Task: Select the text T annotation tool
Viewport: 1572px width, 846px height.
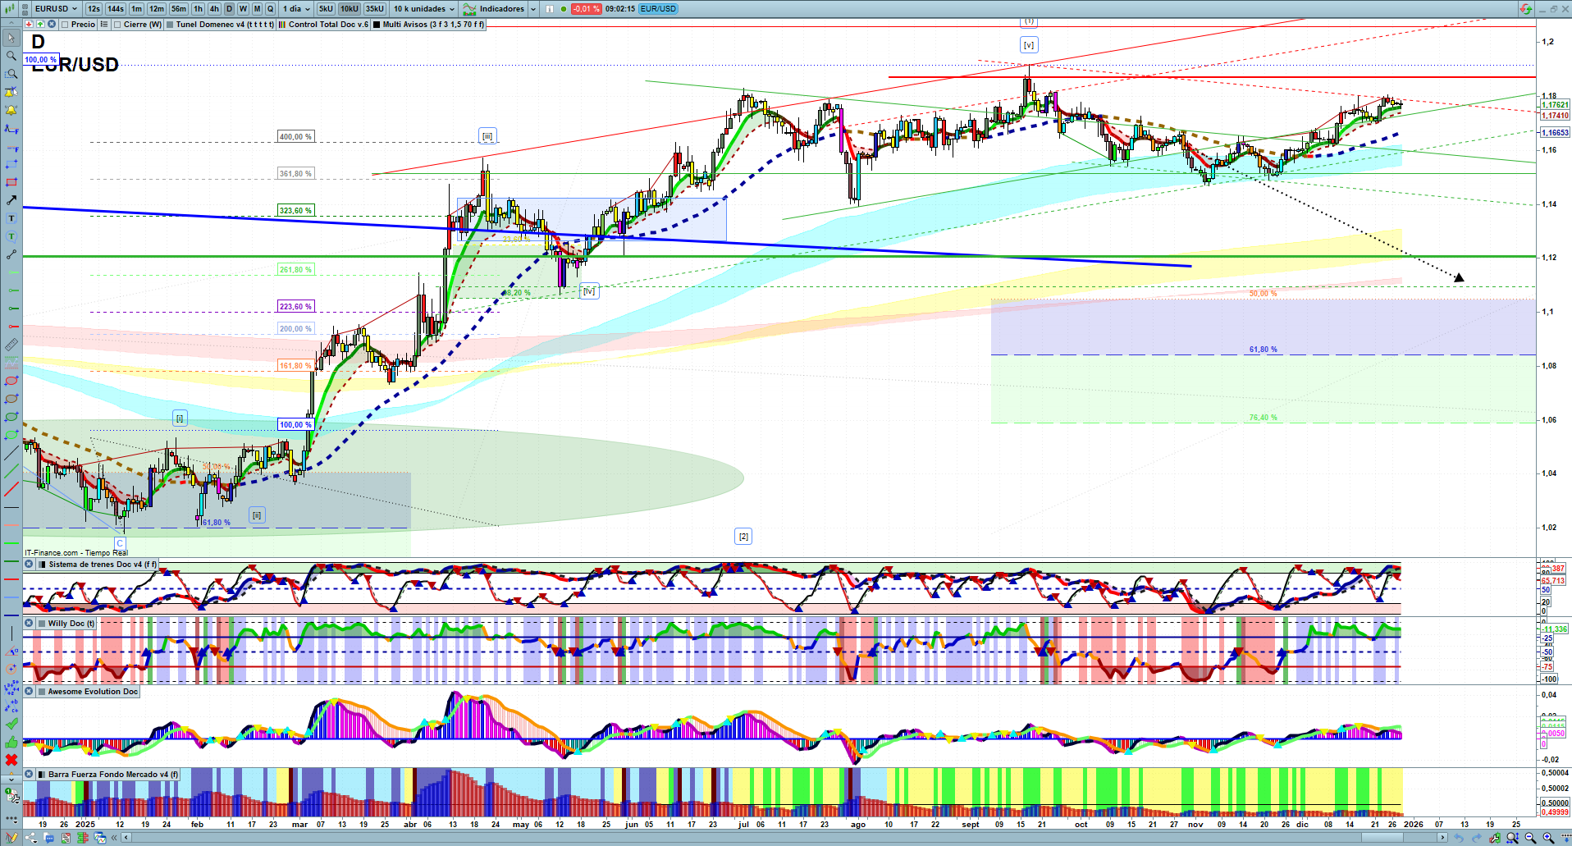Action: point(11,218)
